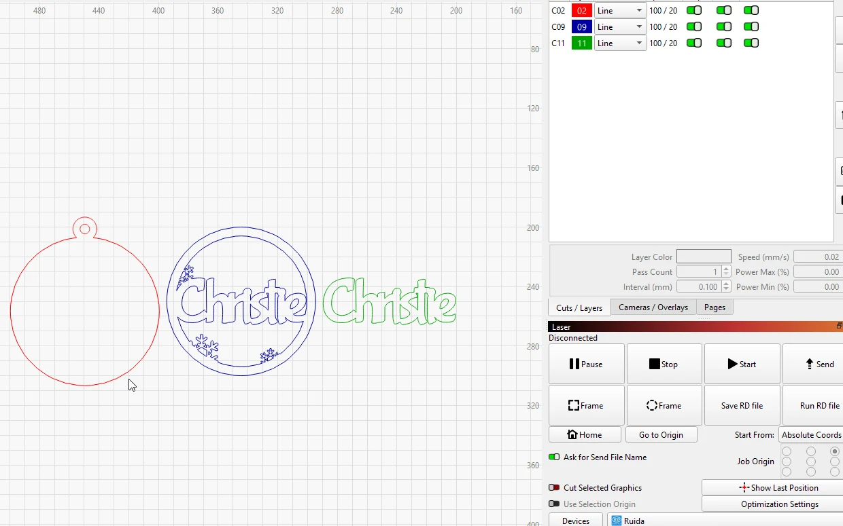Screen dimensions: 843x526
Task: Toggle show for layer C02
Action: (x=724, y=10)
